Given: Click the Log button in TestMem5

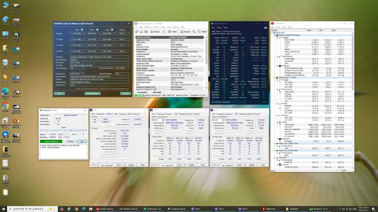Looking at the screenshot, I should (x=82, y=142).
